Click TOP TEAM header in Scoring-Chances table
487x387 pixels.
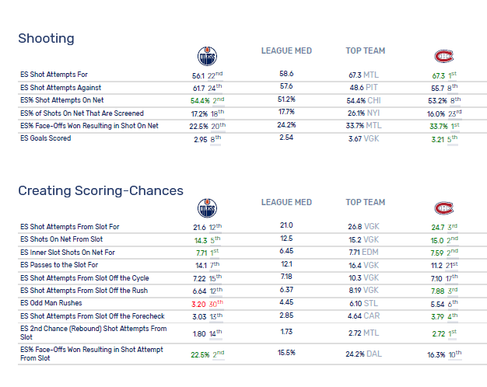tap(365, 203)
